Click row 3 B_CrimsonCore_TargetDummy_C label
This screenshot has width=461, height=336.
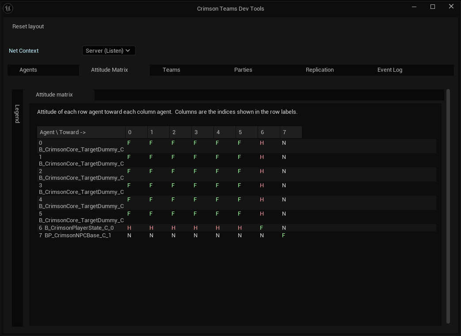click(x=81, y=189)
